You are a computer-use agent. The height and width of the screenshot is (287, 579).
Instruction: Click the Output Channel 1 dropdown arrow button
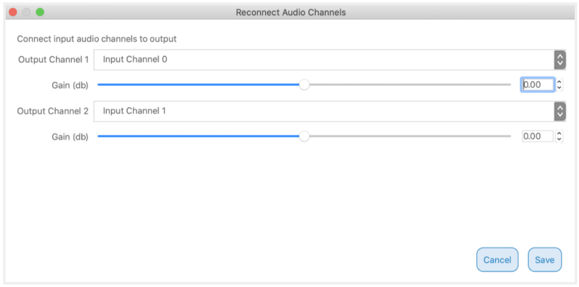[x=560, y=60]
